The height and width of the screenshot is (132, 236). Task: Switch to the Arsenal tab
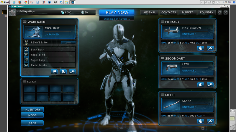(149, 12)
